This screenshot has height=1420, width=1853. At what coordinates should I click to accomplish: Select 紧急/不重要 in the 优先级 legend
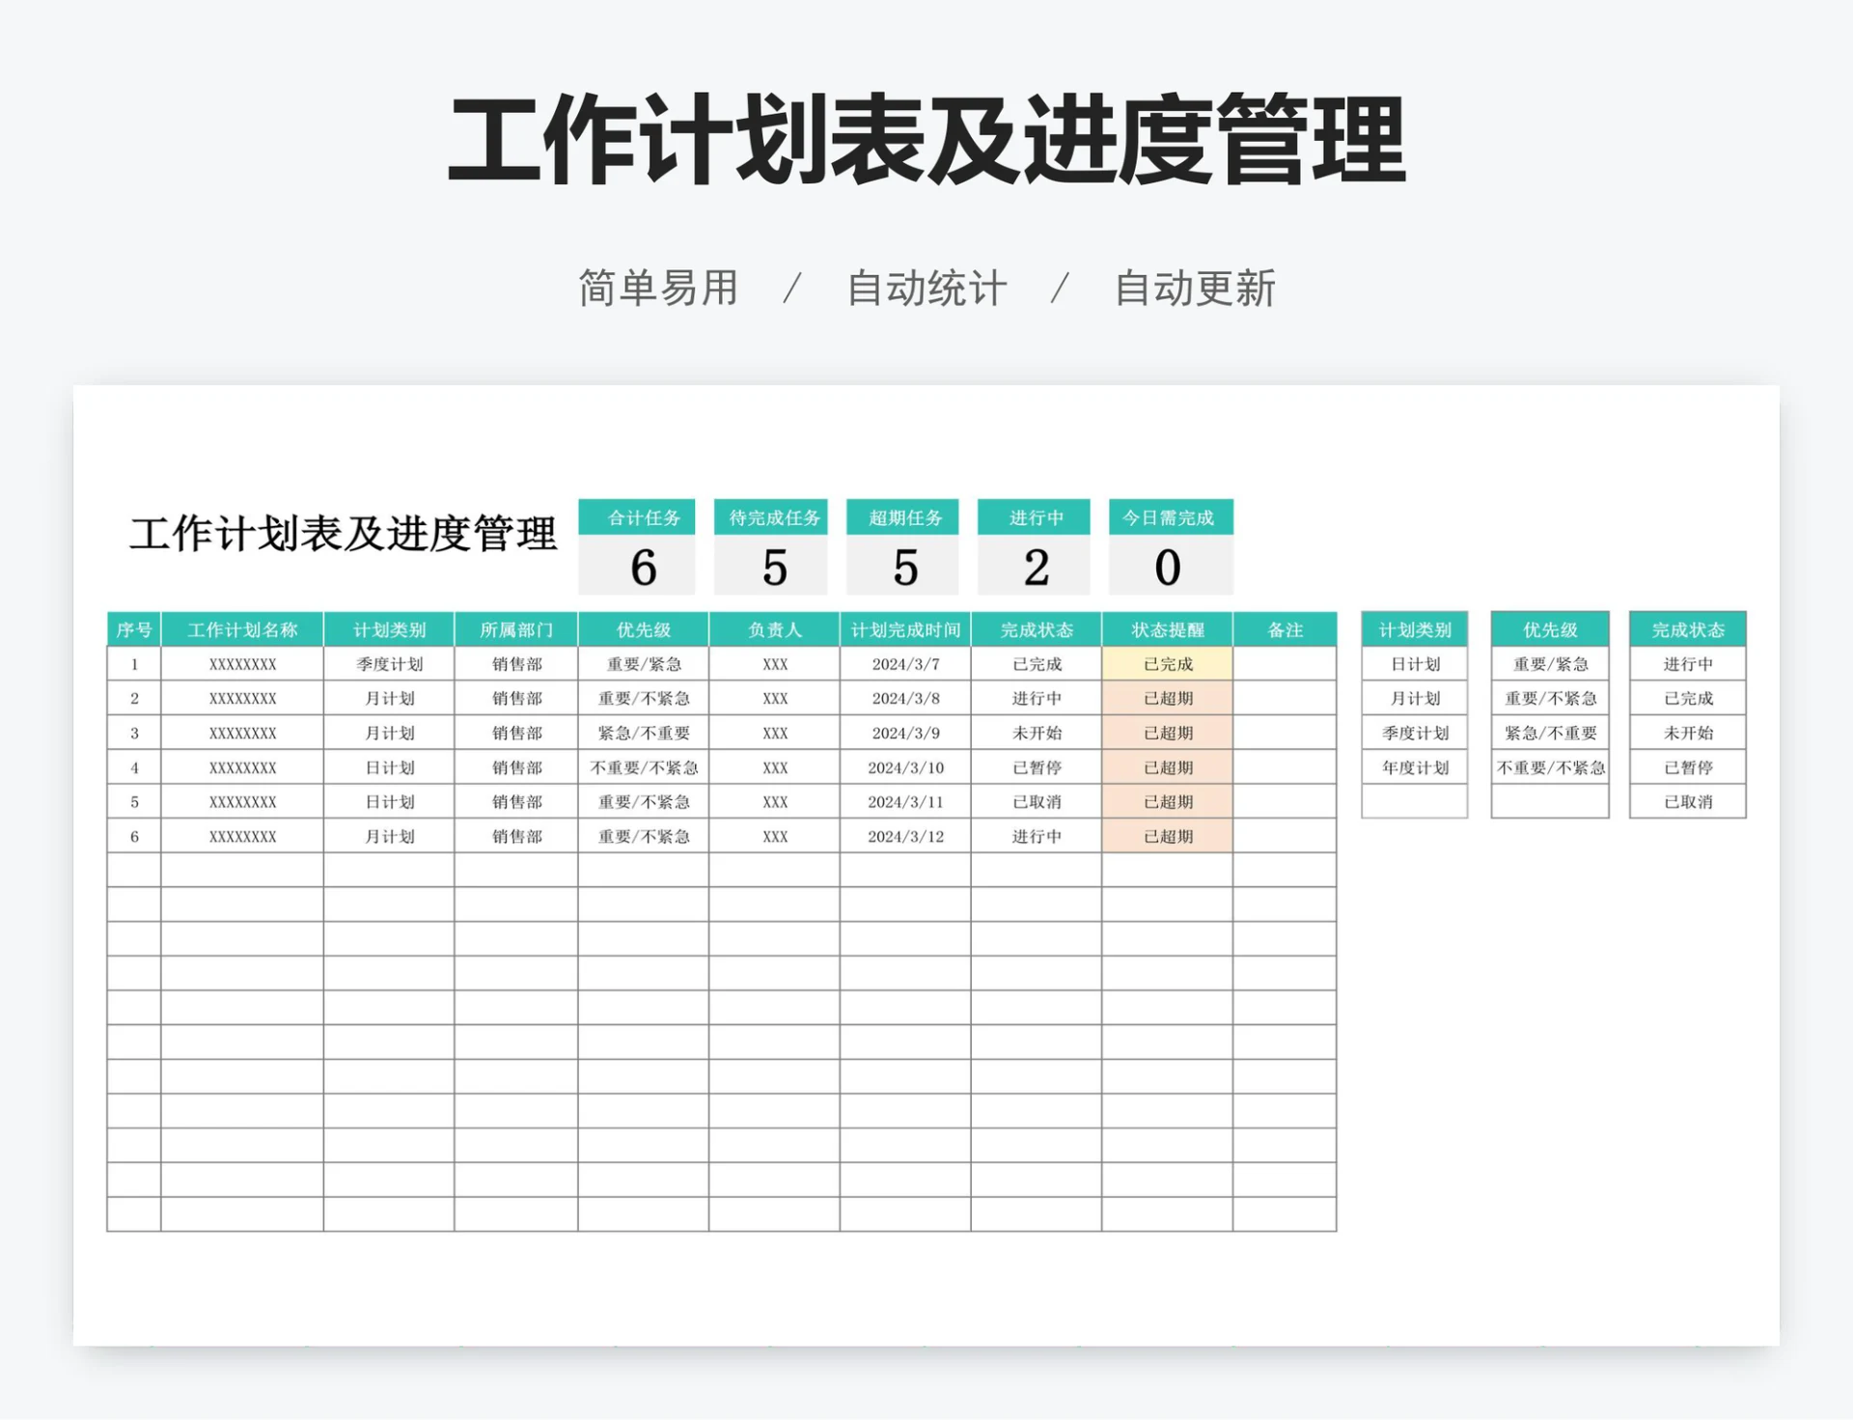tap(1549, 733)
